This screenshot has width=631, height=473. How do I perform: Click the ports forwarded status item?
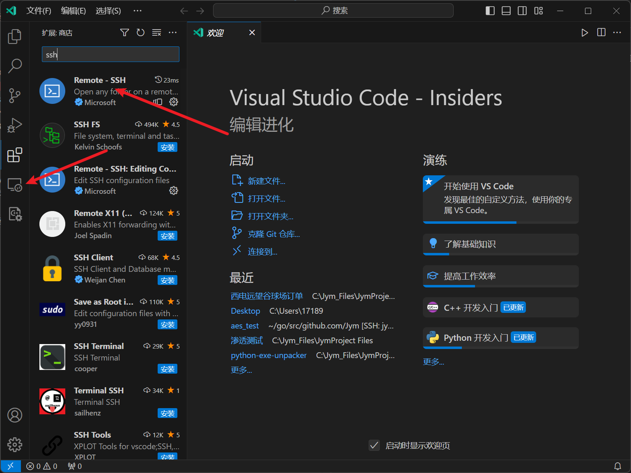point(75,466)
